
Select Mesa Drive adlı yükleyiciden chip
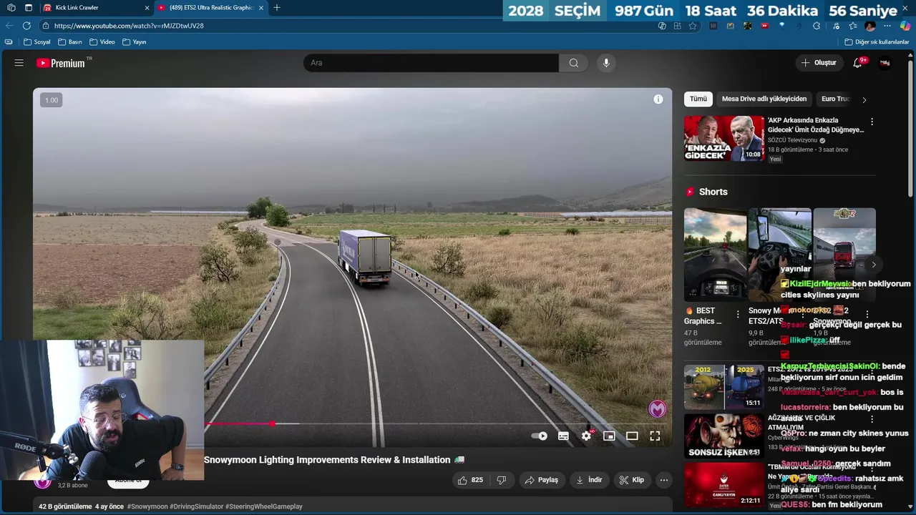764,99
